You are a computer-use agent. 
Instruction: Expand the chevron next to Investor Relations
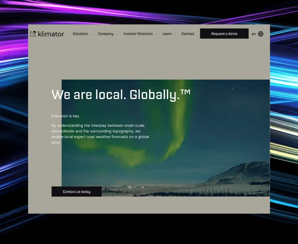[156, 34]
